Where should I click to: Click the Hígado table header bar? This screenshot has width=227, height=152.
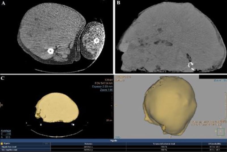tap(113, 140)
